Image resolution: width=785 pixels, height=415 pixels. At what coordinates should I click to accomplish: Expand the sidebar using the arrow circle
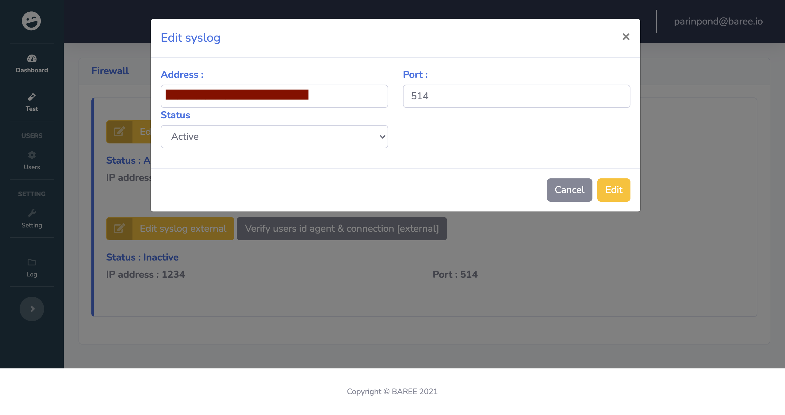[x=32, y=309]
